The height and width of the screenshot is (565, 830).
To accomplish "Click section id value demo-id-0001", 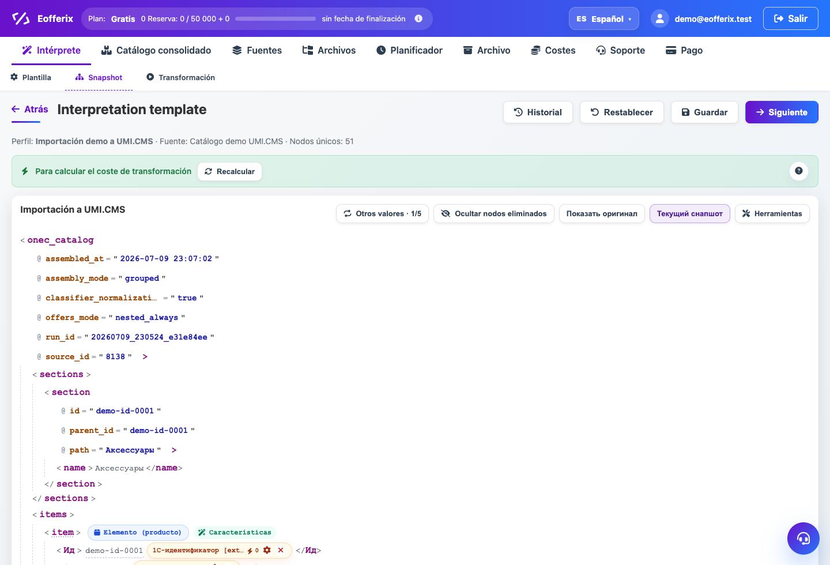I will pos(125,411).
